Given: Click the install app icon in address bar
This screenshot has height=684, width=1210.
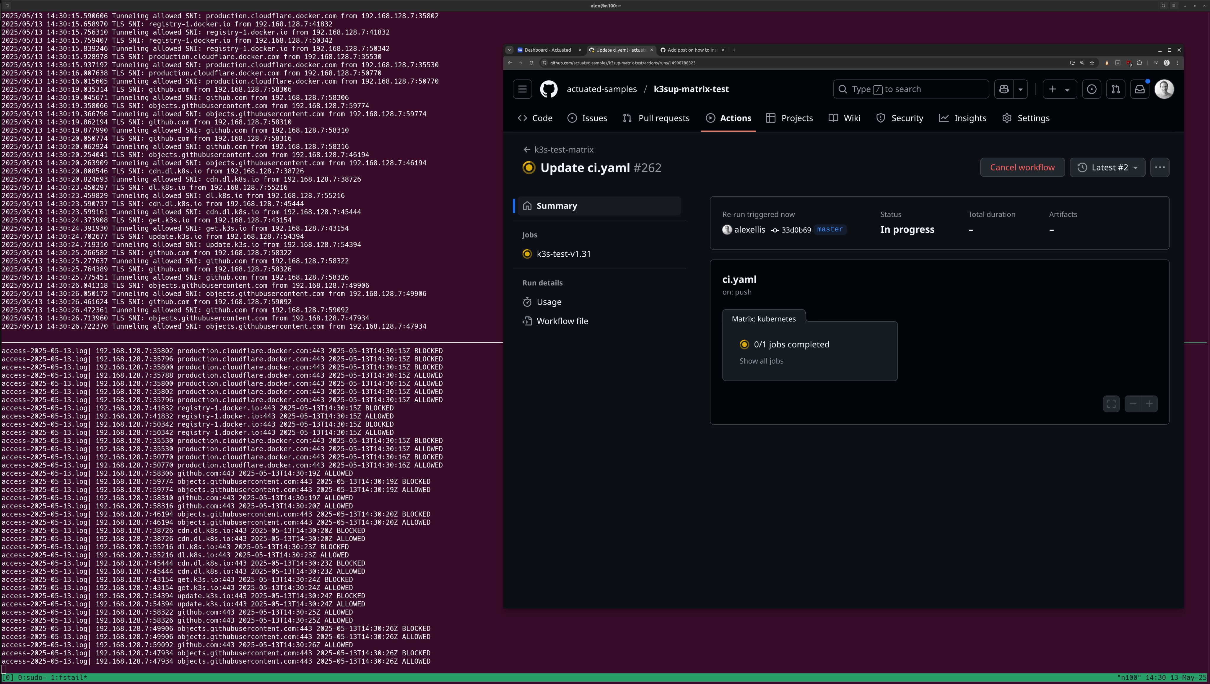Looking at the screenshot, I should pyautogui.click(x=1072, y=63).
